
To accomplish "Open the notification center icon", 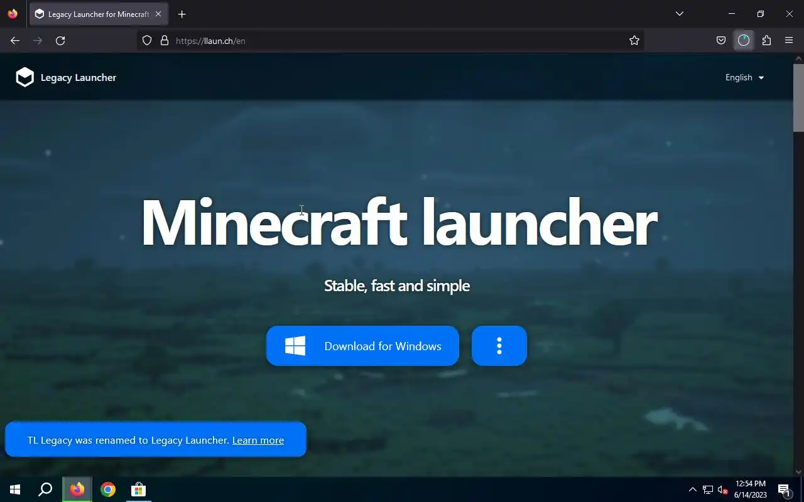I will pyautogui.click(x=784, y=489).
